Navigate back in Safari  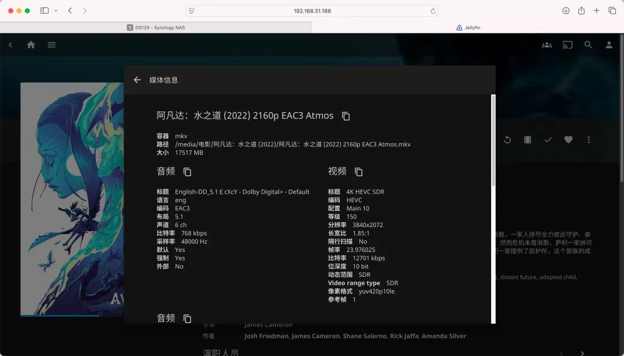(x=70, y=11)
